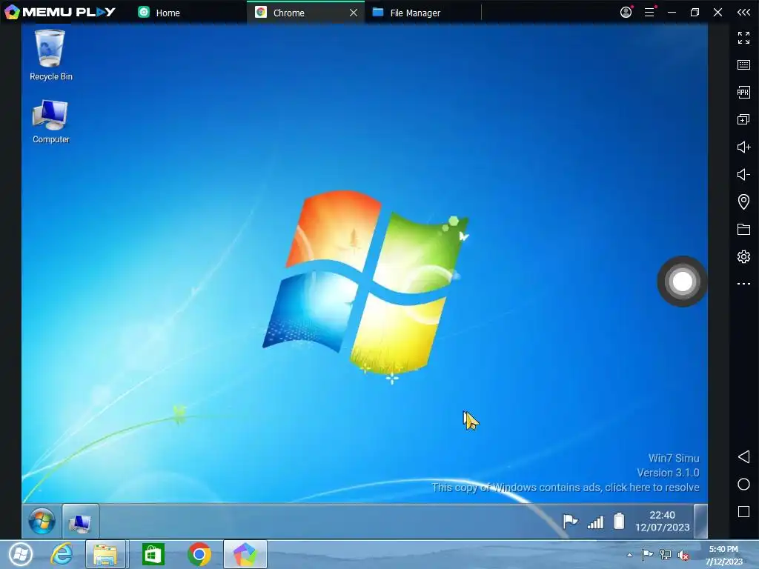This screenshot has height=569, width=759.
Task: Click the host Action Center flag icon
Action: click(x=647, y=554)
